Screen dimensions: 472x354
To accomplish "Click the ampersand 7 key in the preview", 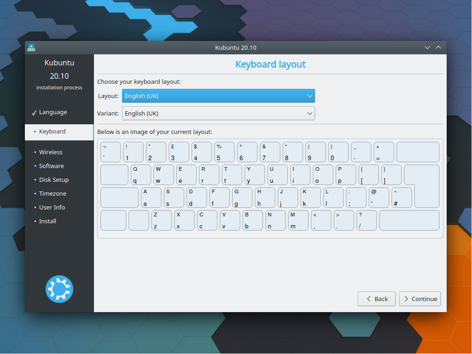I will (270, 152).
